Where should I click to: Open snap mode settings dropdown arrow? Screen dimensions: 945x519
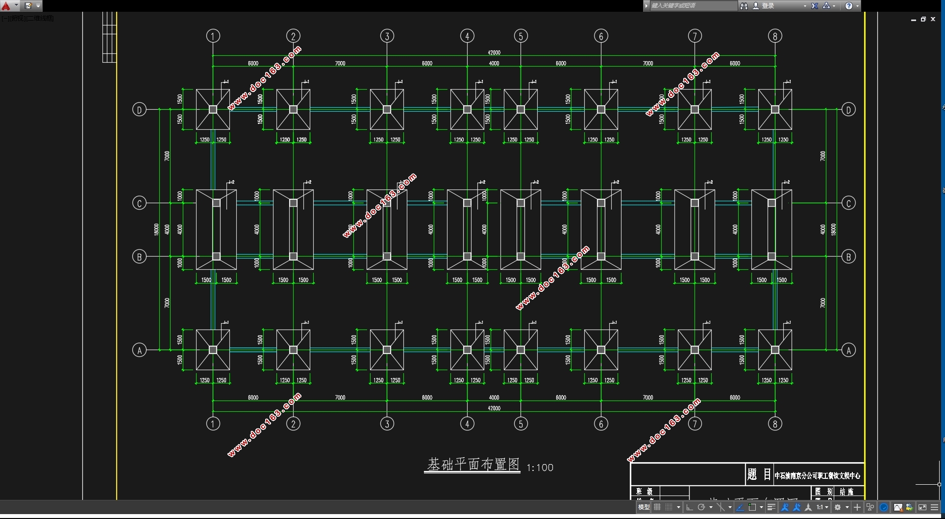point(678,507)
